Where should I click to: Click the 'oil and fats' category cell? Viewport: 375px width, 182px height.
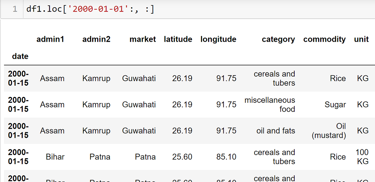pos(276,131)
